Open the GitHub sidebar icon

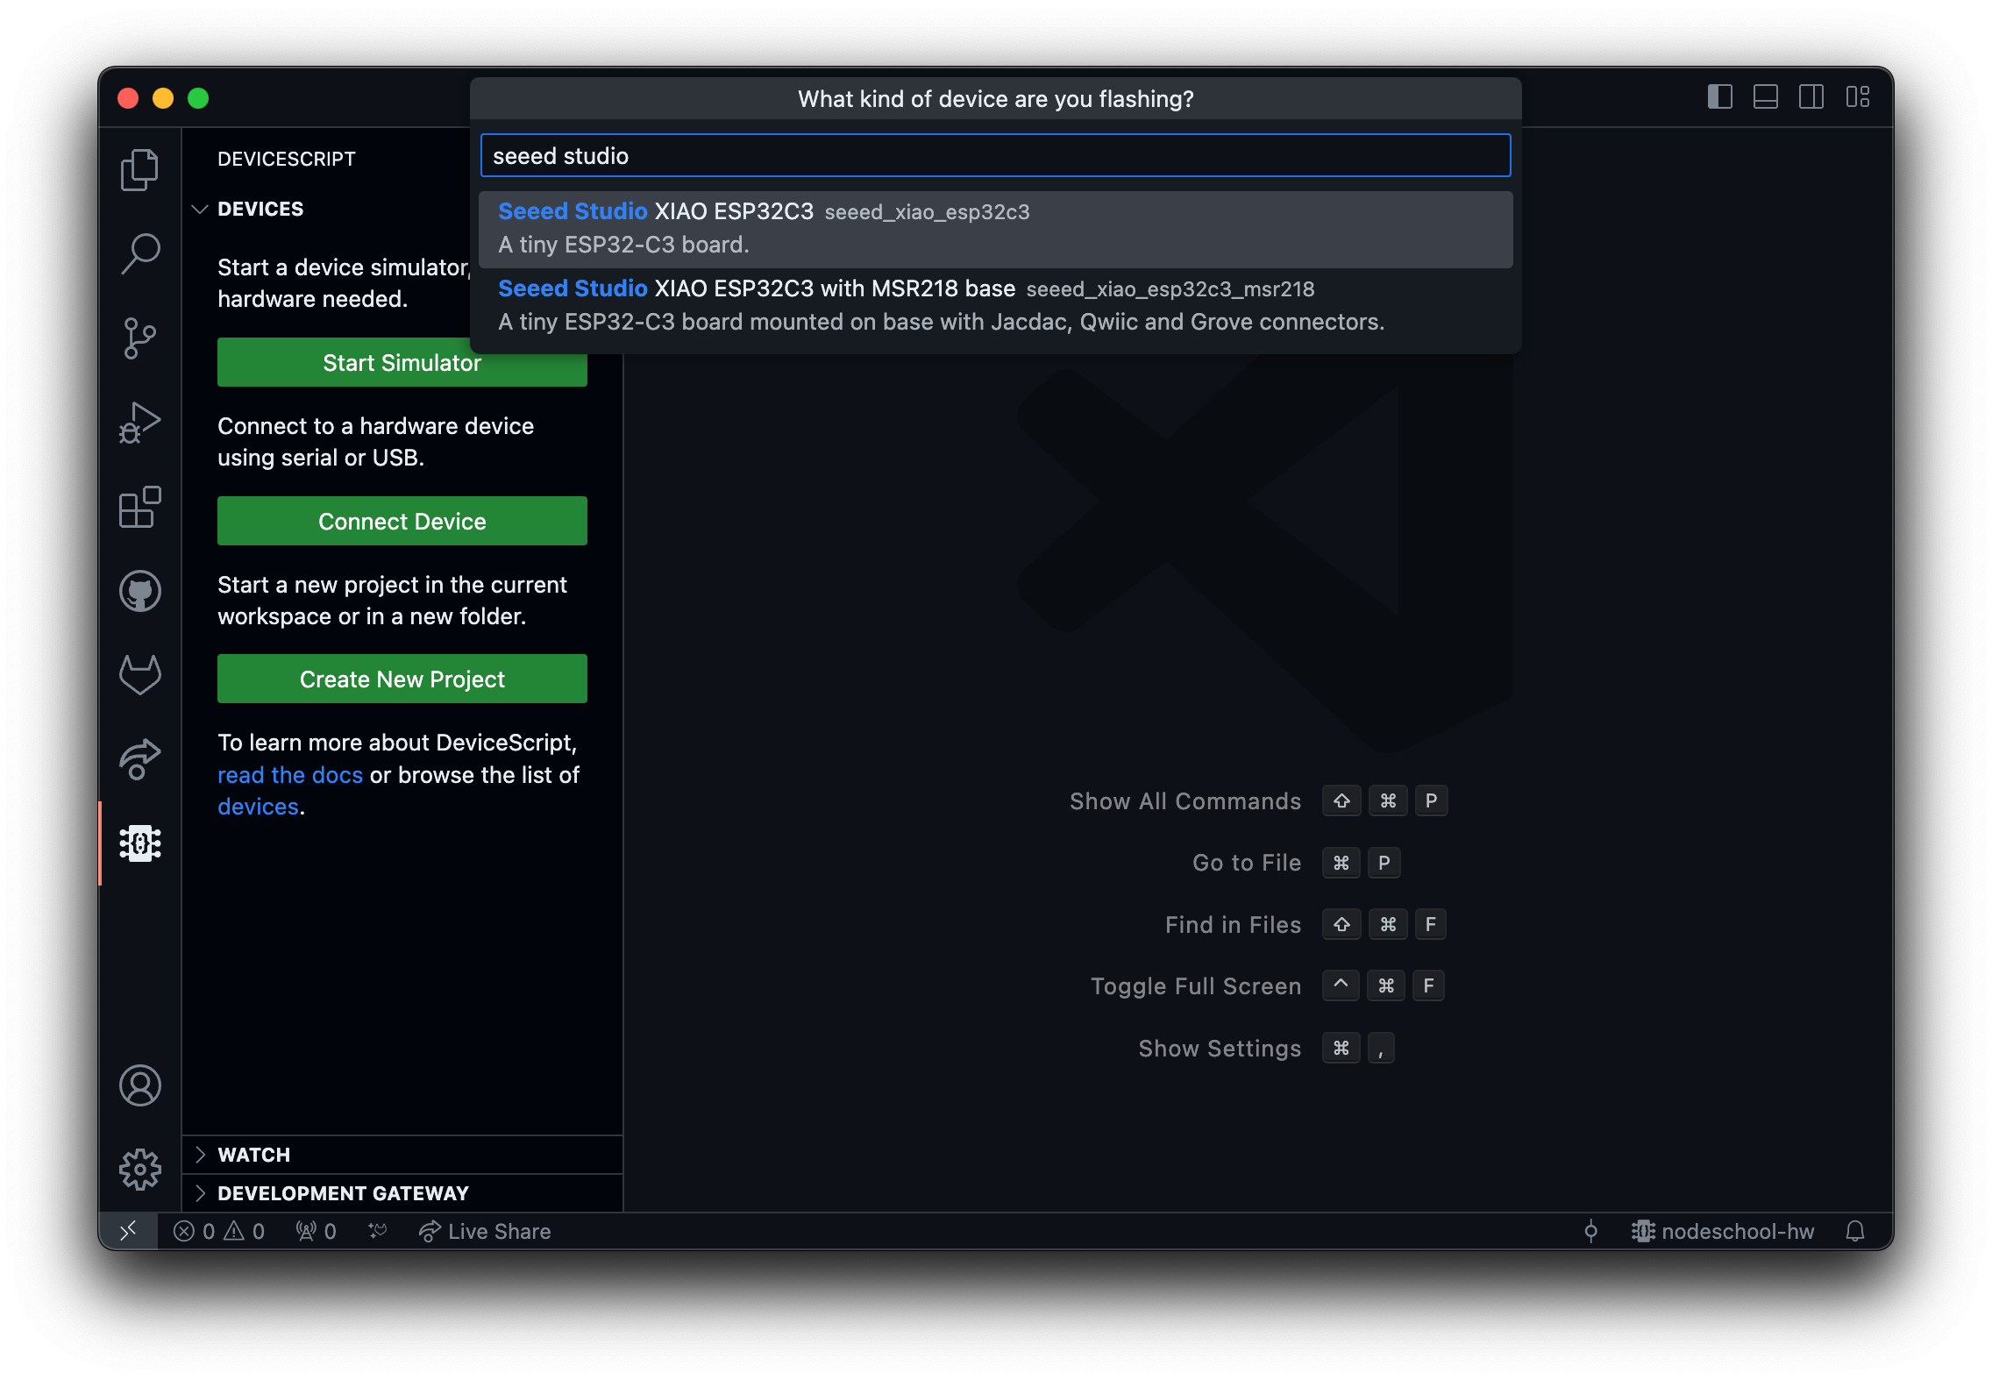click(139, 591)
